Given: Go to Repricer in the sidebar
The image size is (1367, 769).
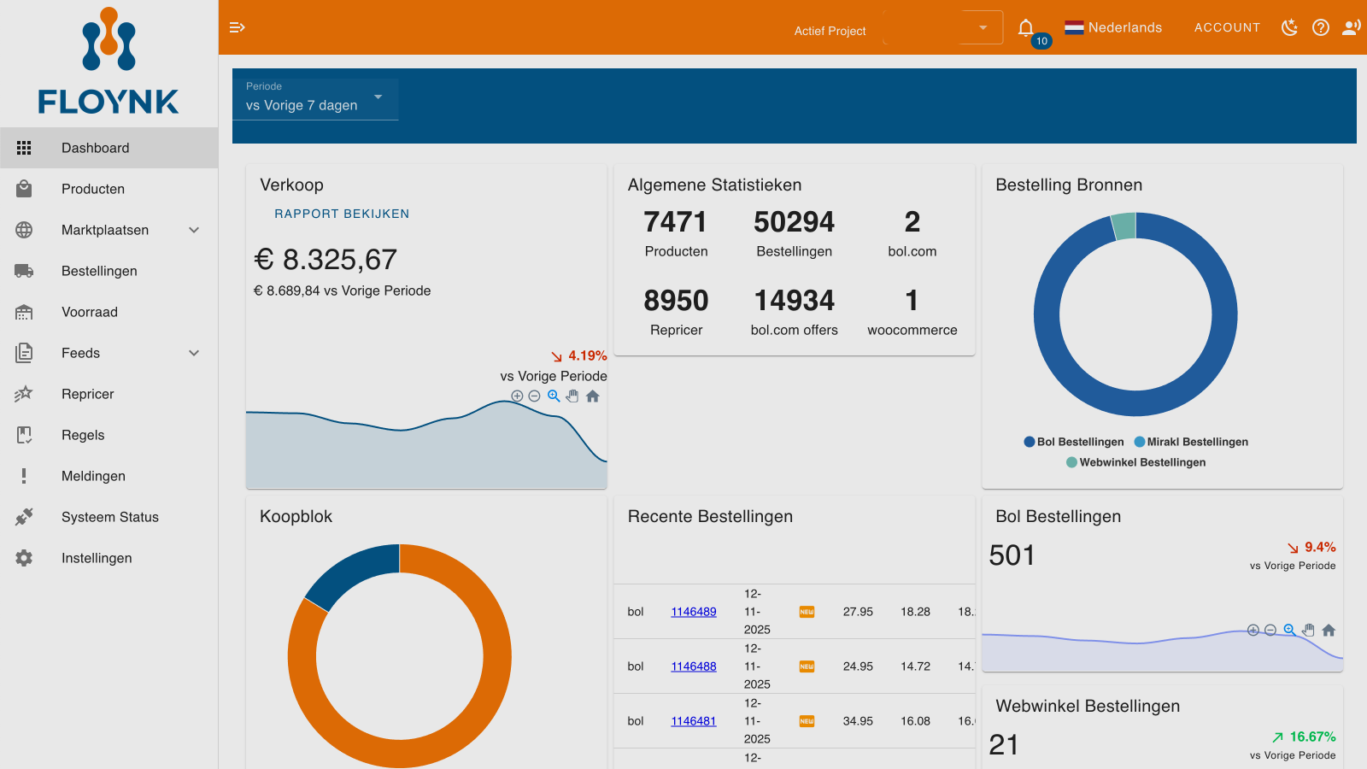Looking at the screenshot, I should click(x=87, y=394).
